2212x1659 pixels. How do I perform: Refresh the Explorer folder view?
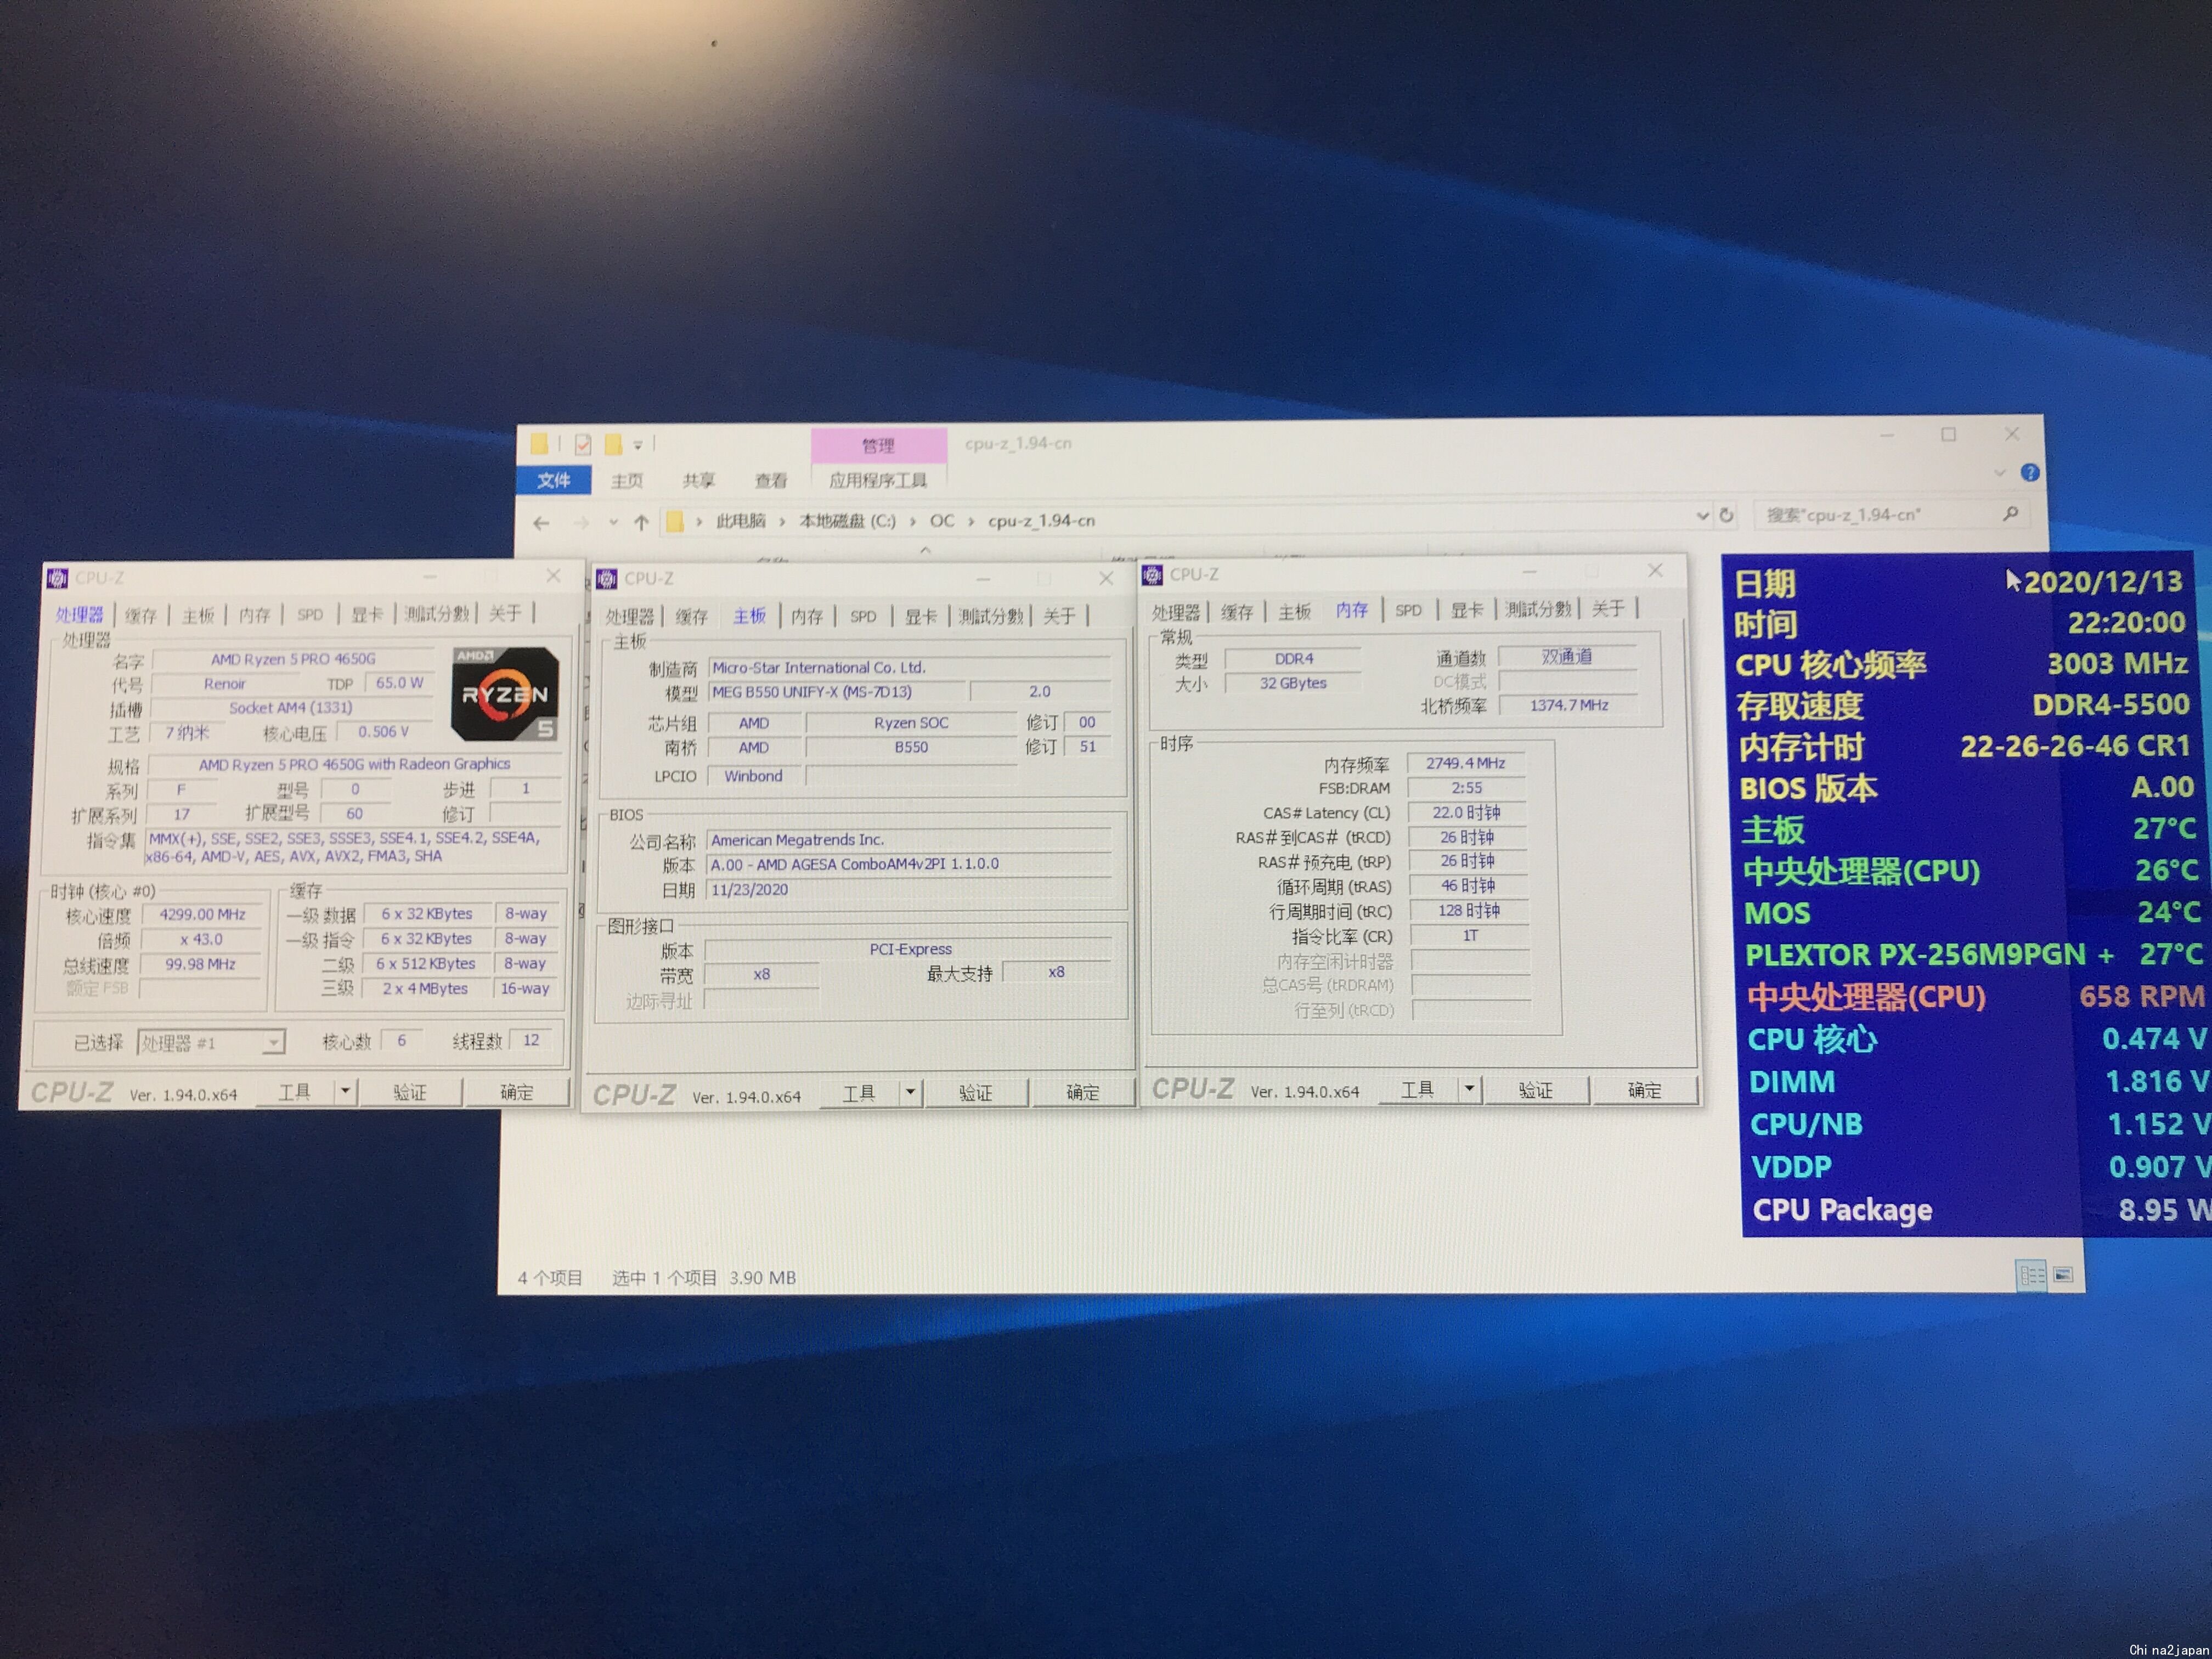1726,515
